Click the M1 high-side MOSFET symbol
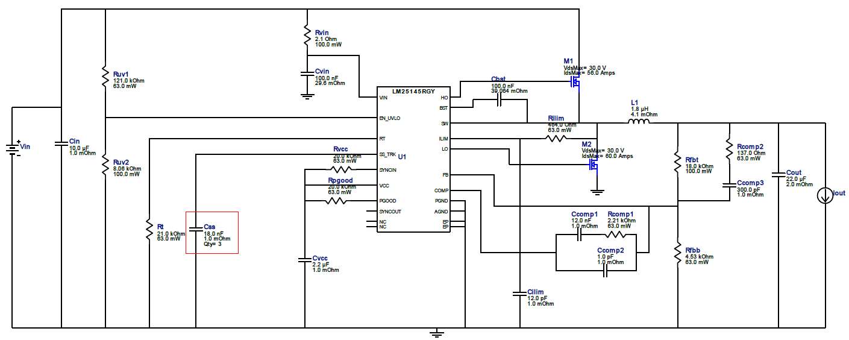Image resolution: width=849 pixels, height=340 pixels. [x=575, y=81]
